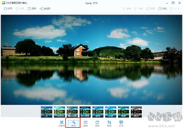
Task: Apply the 鲜艳 vivid filter thumbnail
Action: [98, 112]
